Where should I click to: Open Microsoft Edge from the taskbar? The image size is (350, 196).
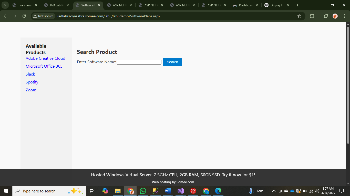click(x=218, y=191)
